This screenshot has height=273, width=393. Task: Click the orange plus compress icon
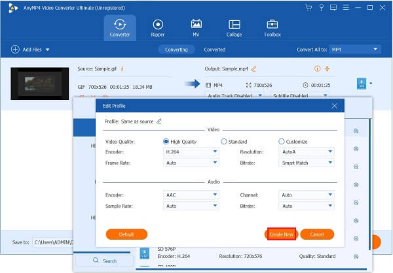(x=327, y=69)
